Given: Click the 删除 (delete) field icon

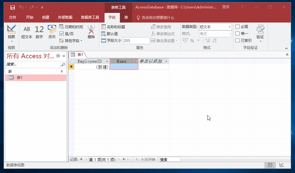Looking at the screenshot, I should (91, 32).
